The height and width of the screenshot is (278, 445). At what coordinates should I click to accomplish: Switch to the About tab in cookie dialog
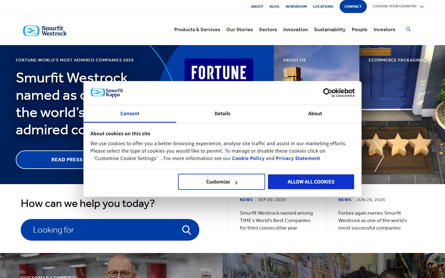(x=315, y=114)
